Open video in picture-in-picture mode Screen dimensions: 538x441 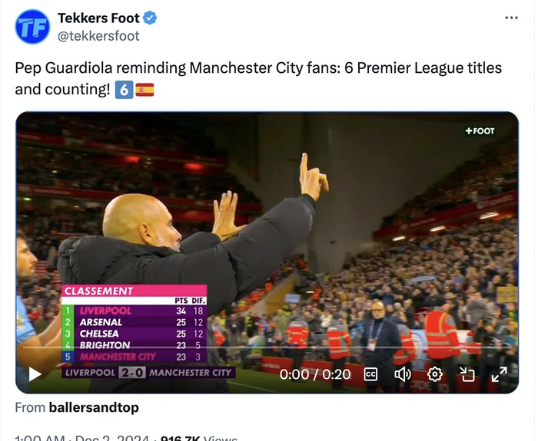coord(467,374)
